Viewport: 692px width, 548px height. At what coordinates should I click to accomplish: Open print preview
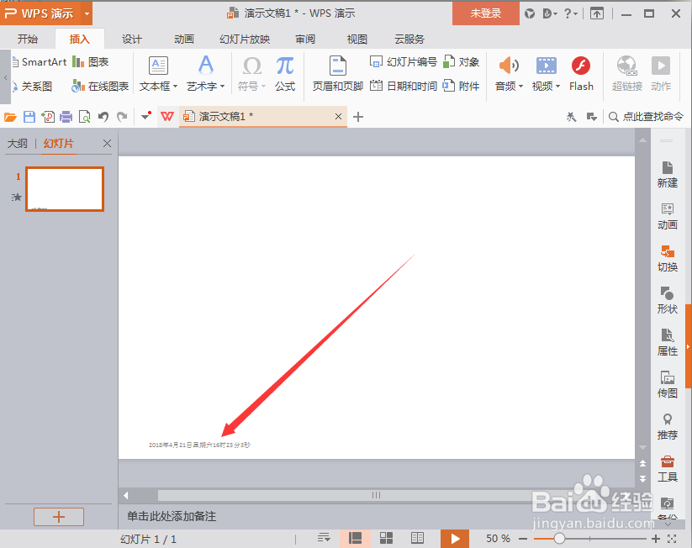point(84,117)
